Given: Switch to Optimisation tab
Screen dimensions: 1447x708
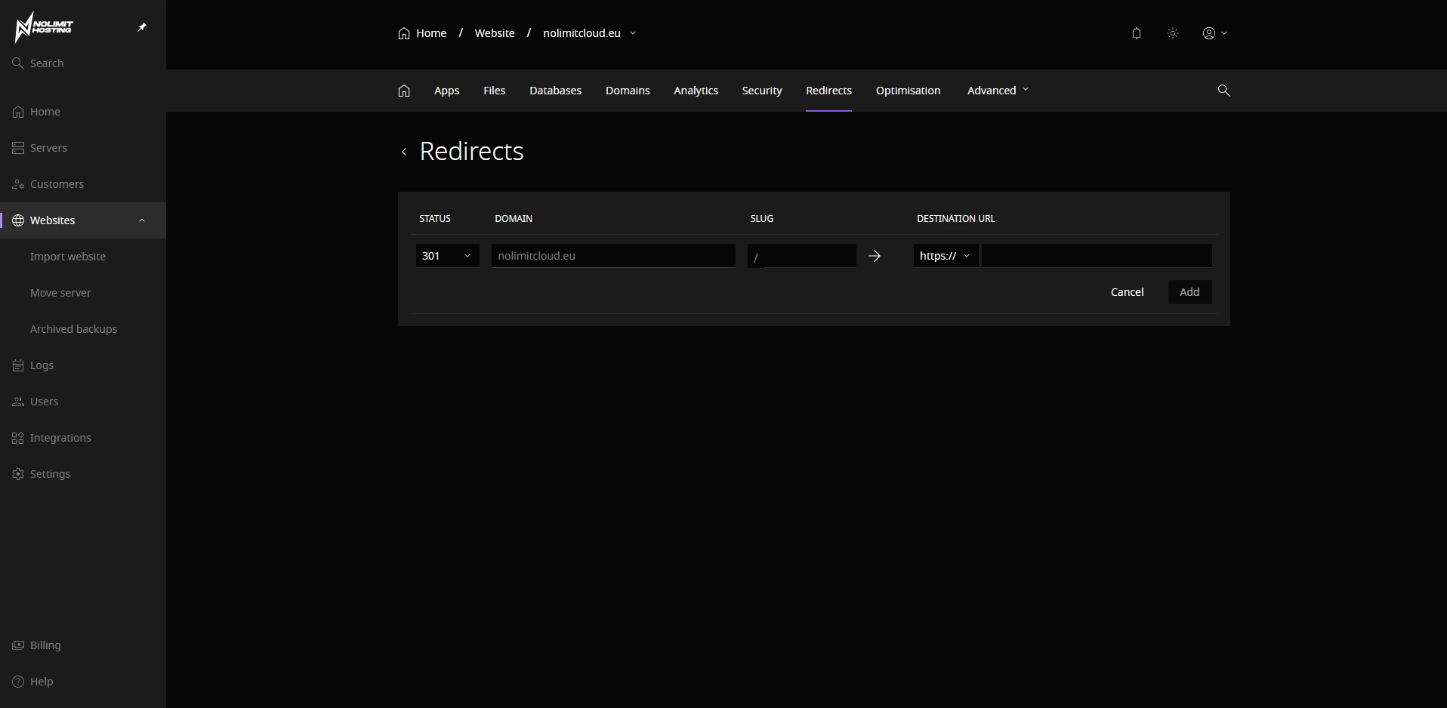Looking at the screenshot, I should click(909, 91).
